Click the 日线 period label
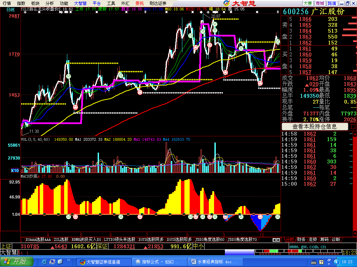The width and height of the screenshot is (357, 267). click(x=10, y=9)
